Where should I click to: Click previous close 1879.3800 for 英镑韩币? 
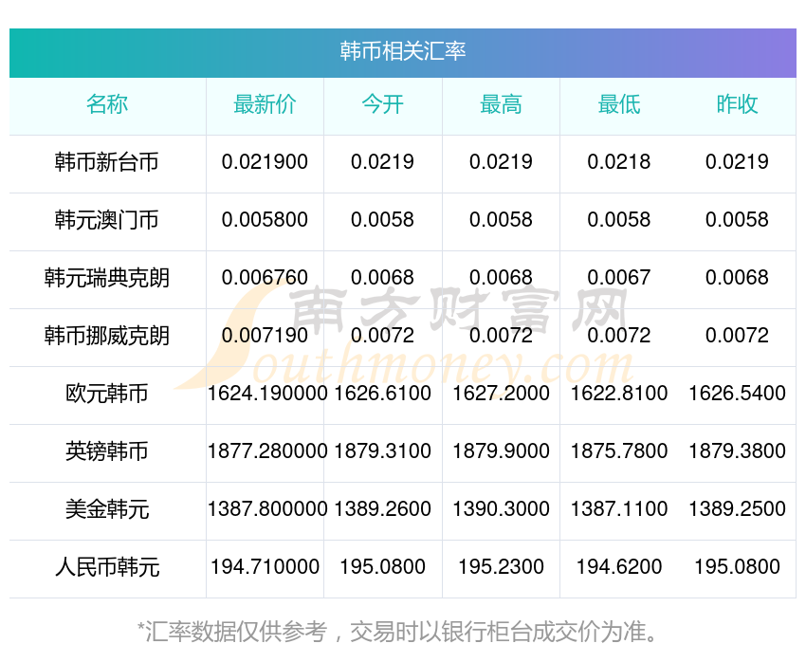737,451
